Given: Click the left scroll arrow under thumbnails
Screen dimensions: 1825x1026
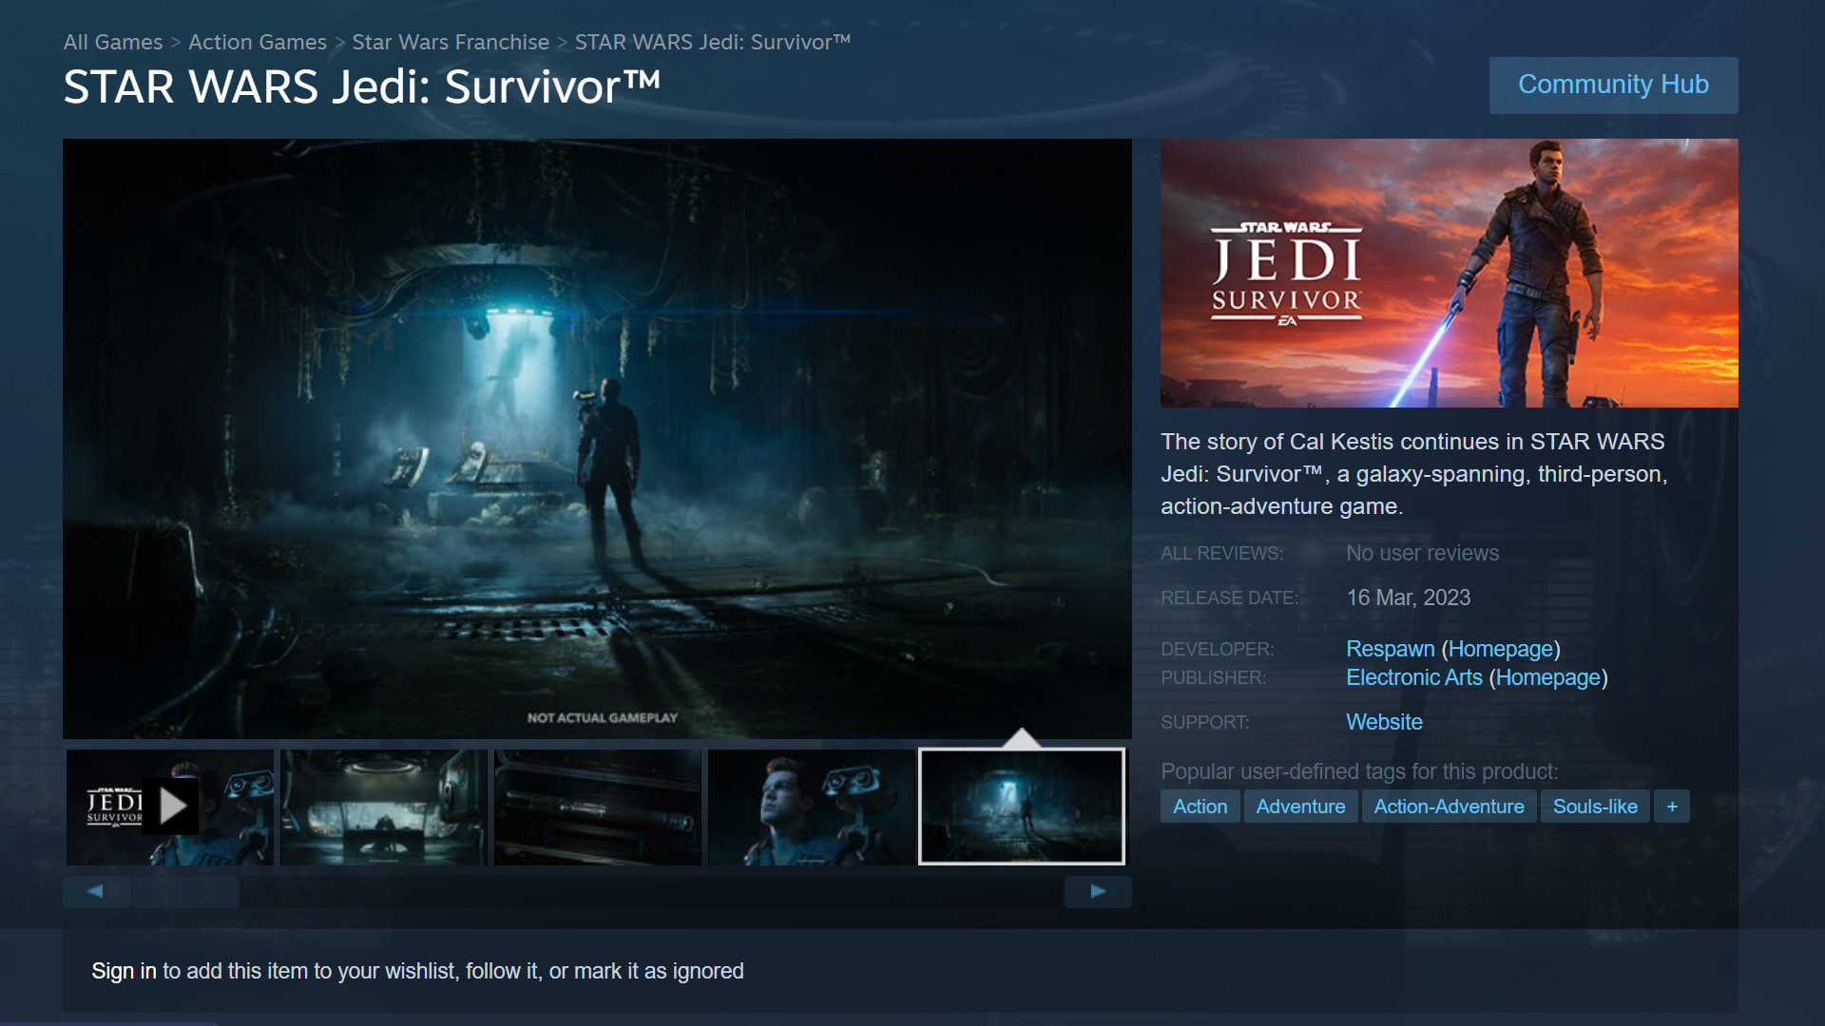Looking at the screenshot, I should [x=96, y=891].
